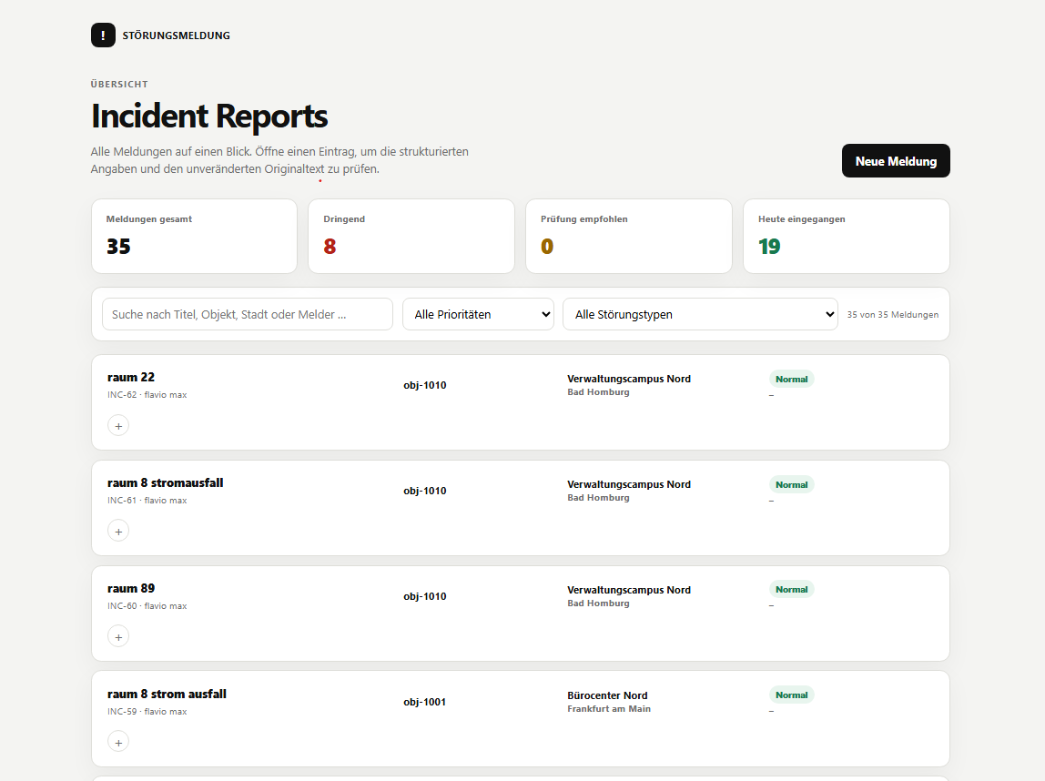Click the Neue Meldung button

coord(896,160)
